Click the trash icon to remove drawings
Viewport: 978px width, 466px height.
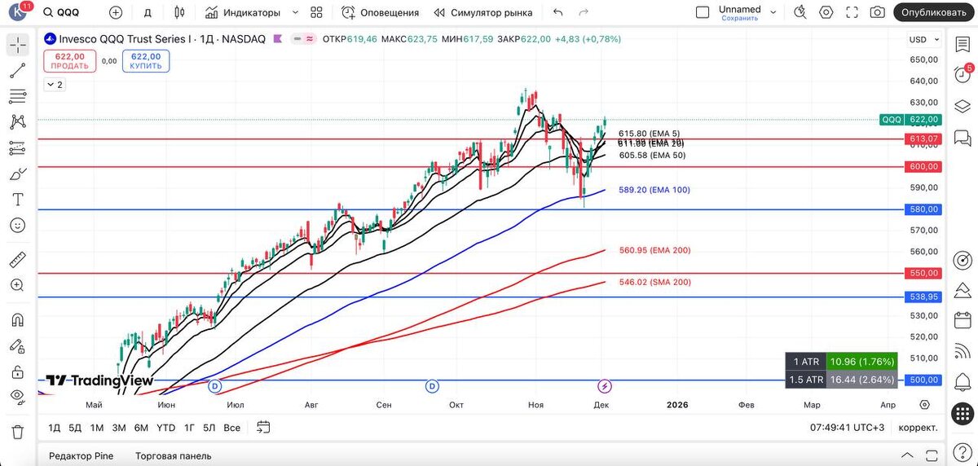(17, 432)
